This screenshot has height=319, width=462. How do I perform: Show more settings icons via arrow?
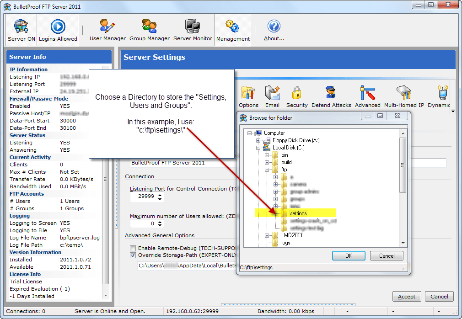click(x=453, y=111)
